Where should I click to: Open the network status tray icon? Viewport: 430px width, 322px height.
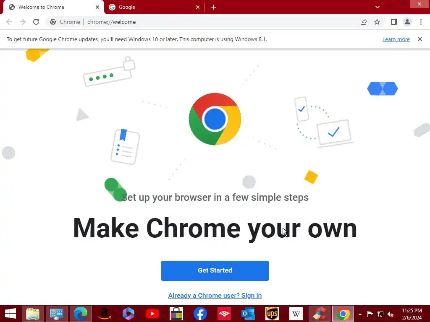coord(380,314)
